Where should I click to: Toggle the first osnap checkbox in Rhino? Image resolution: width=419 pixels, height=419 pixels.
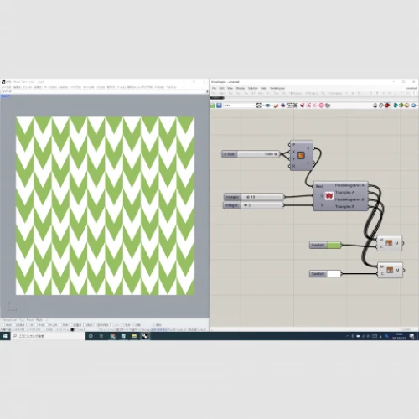click(x=3, y=325)
